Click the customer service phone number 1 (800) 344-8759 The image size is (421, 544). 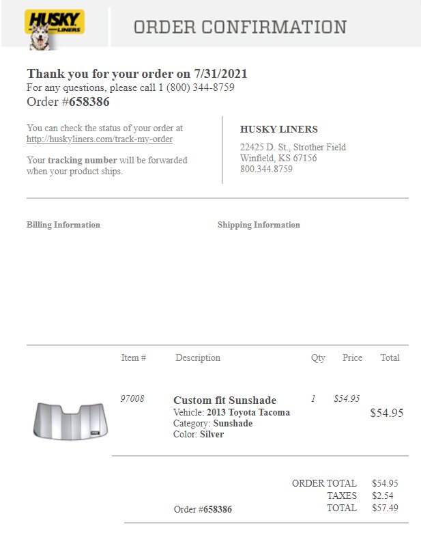pos(197,87)
